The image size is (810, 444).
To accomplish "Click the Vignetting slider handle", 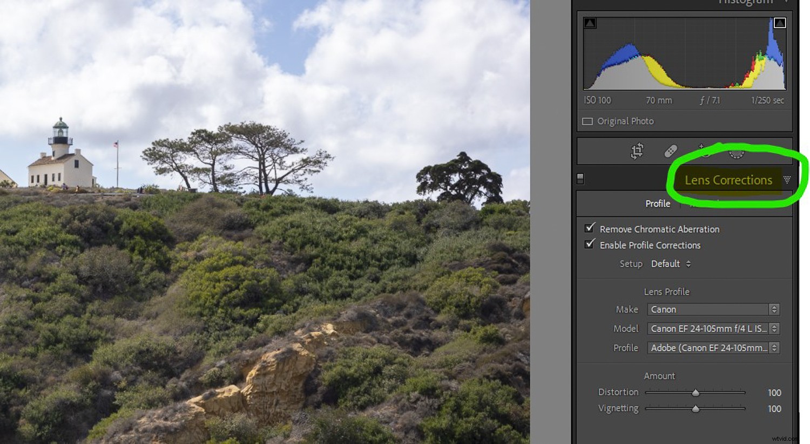I will click(696, 409).
